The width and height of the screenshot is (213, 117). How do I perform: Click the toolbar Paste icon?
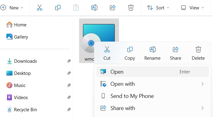[76, 8]
